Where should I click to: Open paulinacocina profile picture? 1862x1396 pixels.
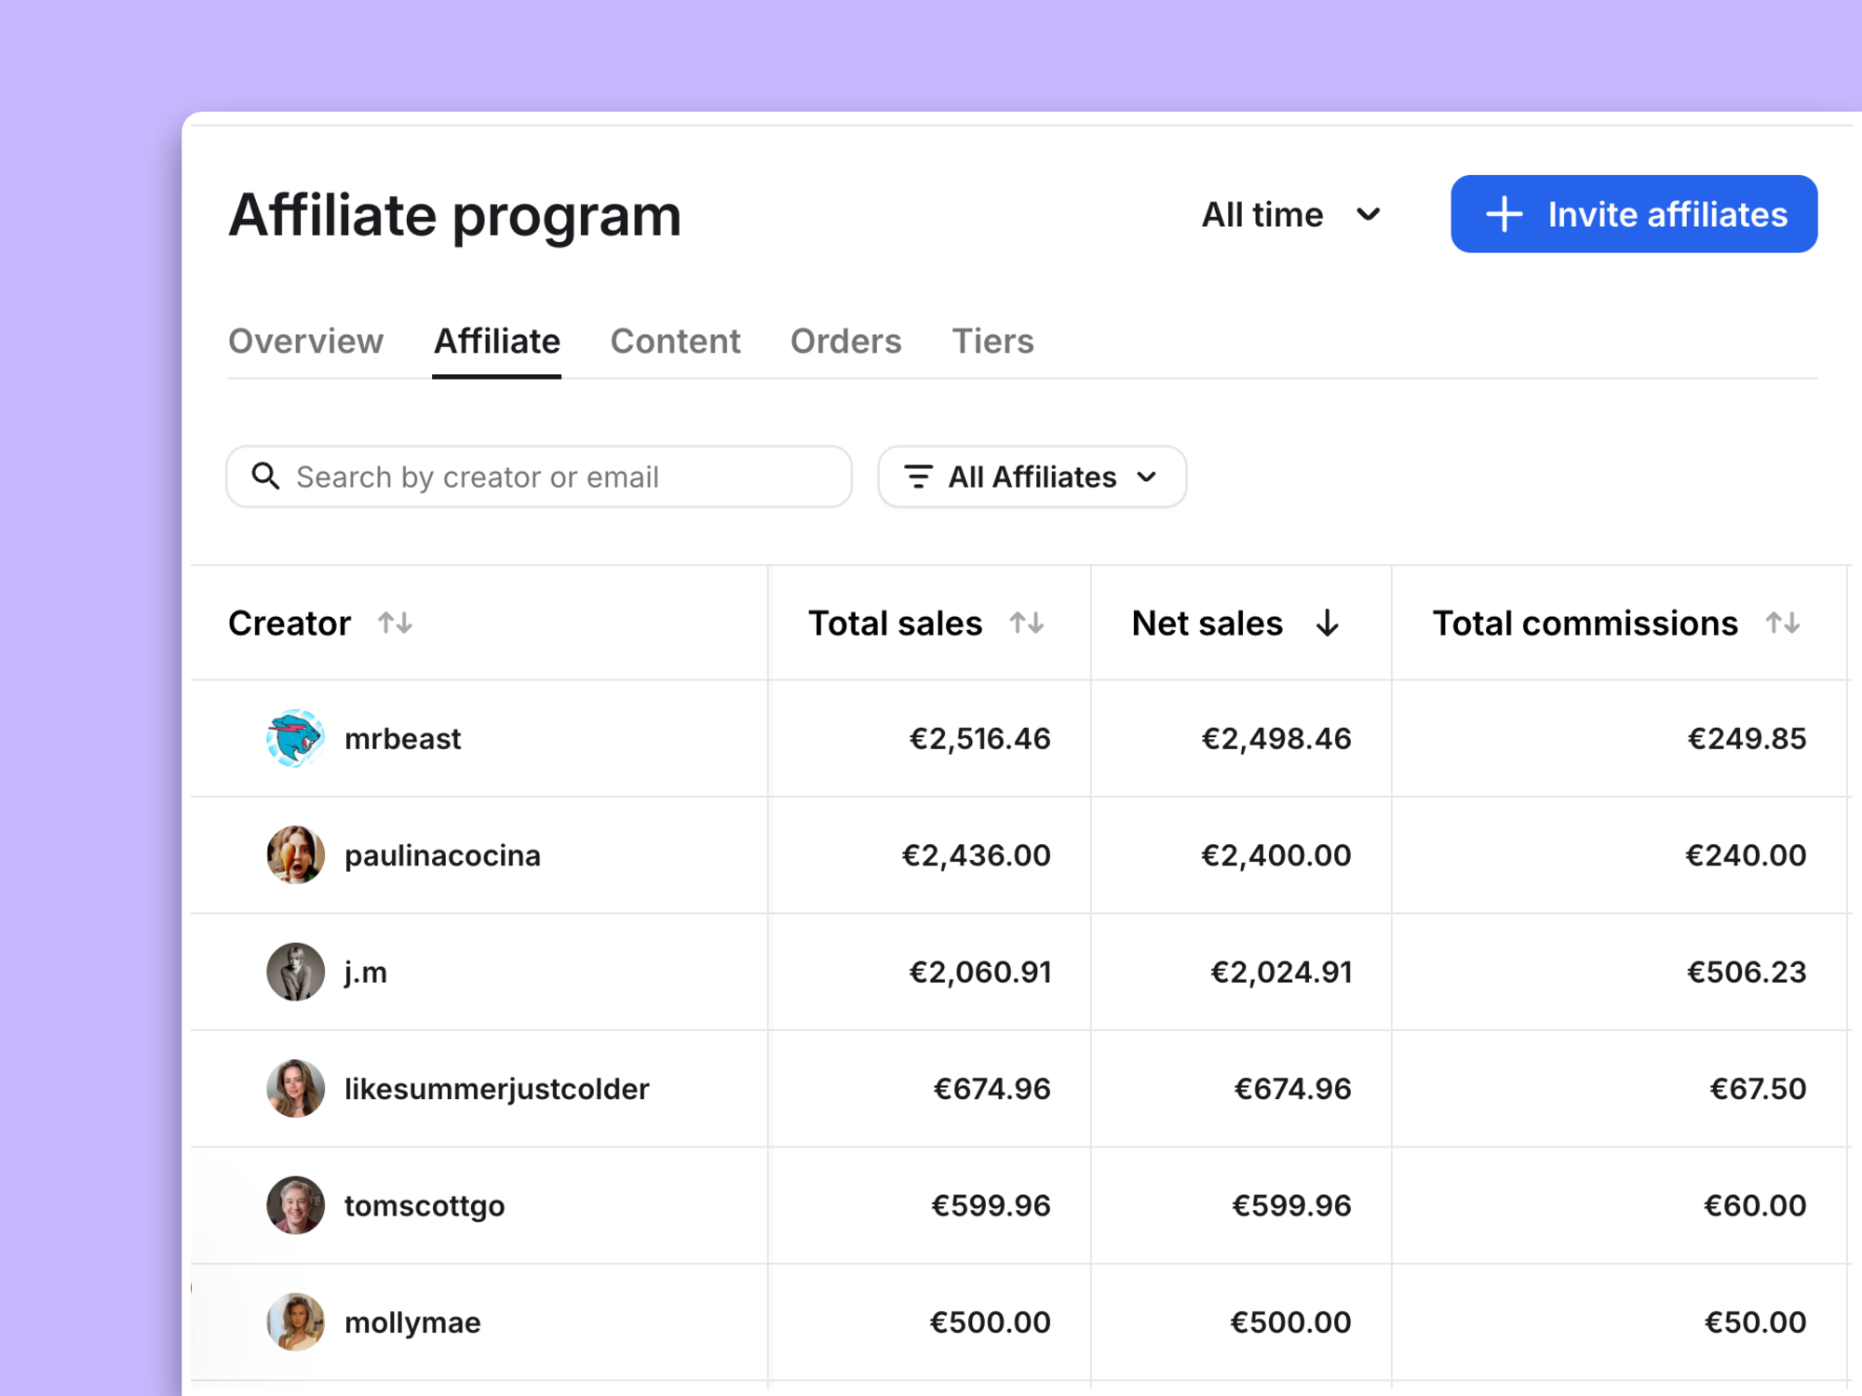click(295, 854)
